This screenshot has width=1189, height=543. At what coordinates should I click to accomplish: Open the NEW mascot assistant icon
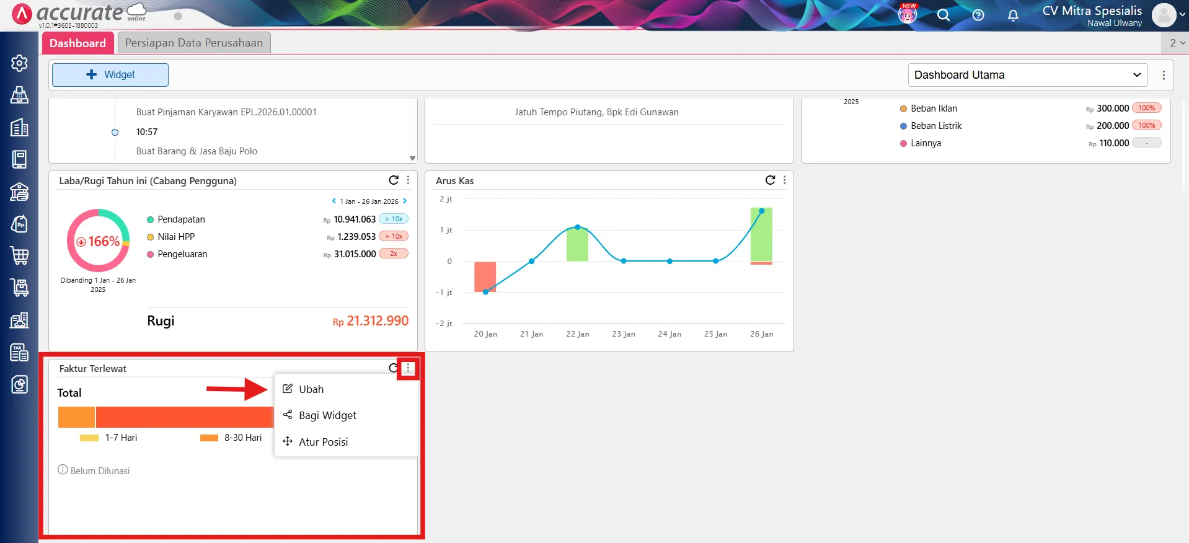[x=908, y=14]
